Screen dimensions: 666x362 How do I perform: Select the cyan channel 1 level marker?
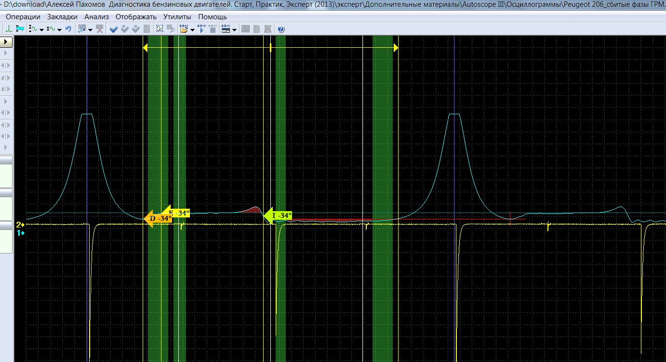[20, 233]
